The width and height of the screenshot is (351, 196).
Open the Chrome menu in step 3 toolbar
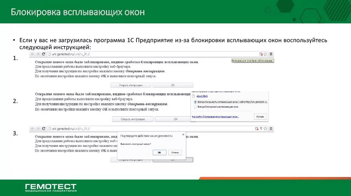pos(271,128)
